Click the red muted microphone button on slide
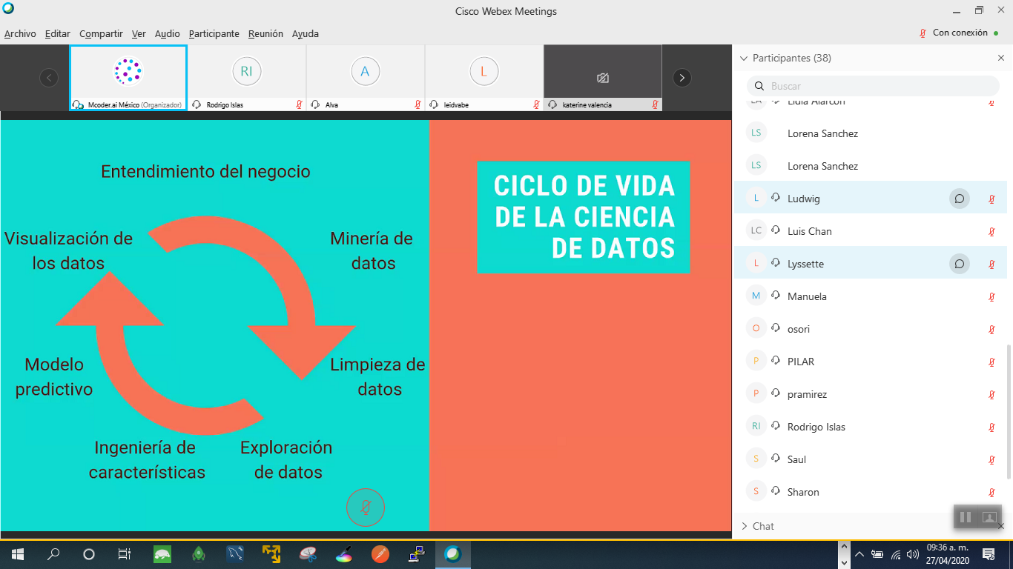The image size is (1013, 569). (x=365, y=508)
